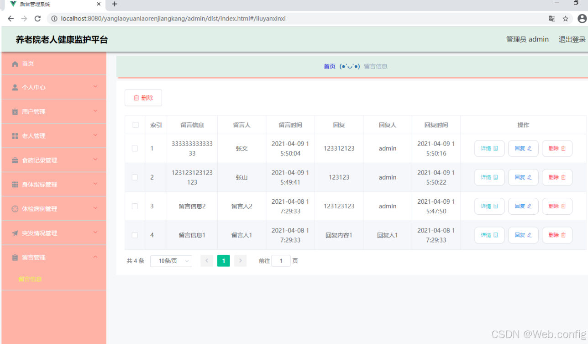This screenshot has width=588, height=344.
Task: Tick the checkbox for row 4 留言人1
Action: 135,235
